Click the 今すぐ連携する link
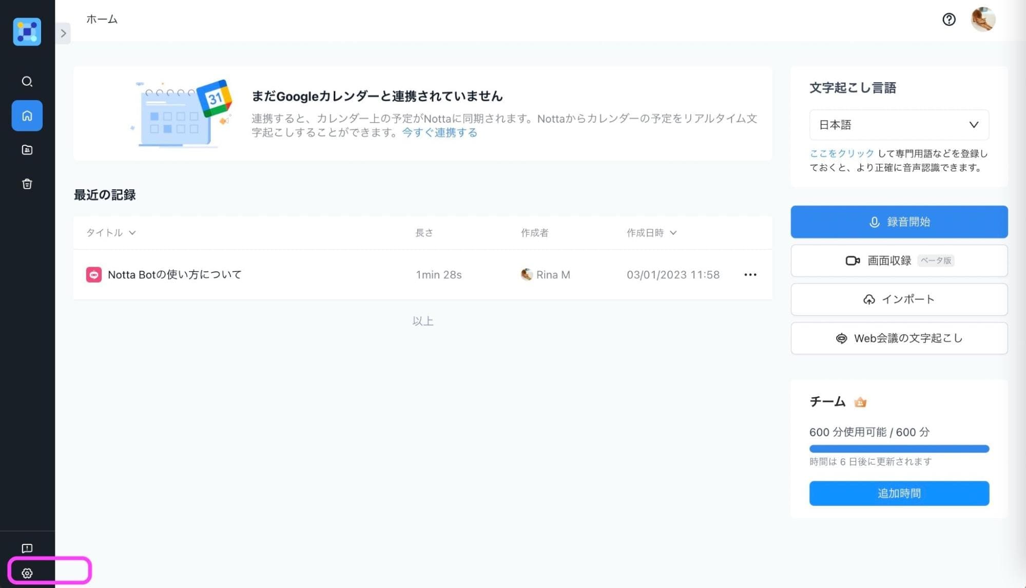This screenshot has width=1026, height=588. click(439, 132)
